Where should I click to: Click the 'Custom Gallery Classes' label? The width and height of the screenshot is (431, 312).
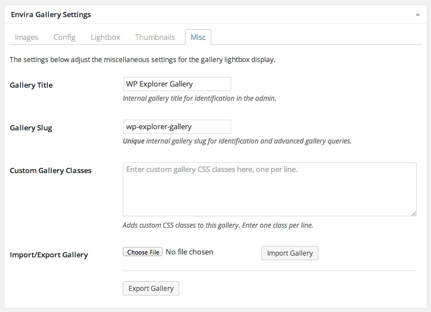coord(51,171)
